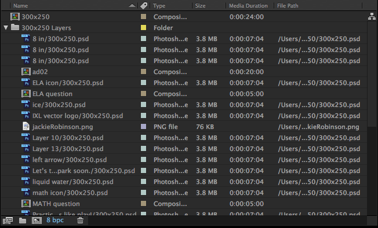378x228 pixels.
Task: Select ELA question composition name
Action: 52,94
